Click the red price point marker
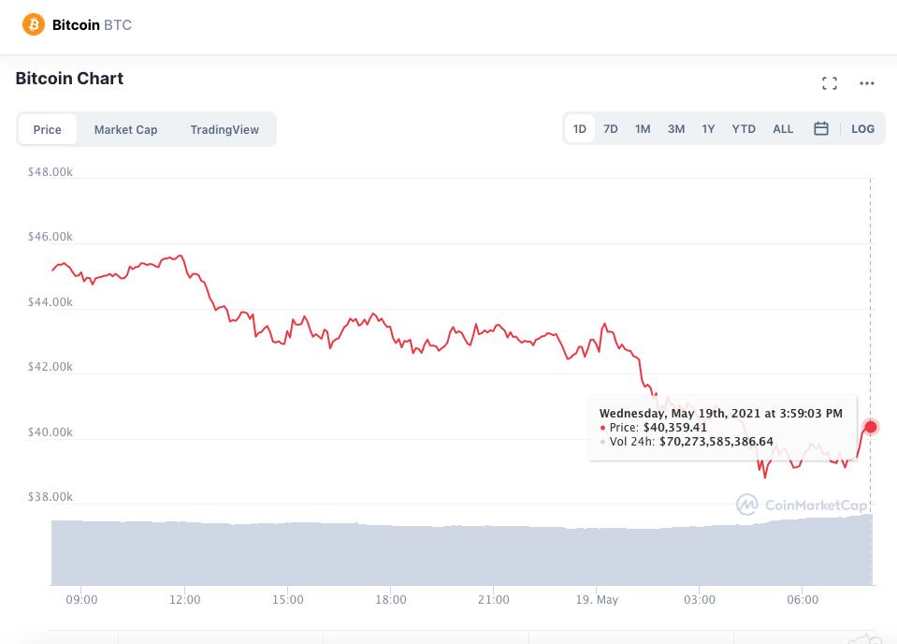The image size is (897, 644). click(x=870, y=427)
